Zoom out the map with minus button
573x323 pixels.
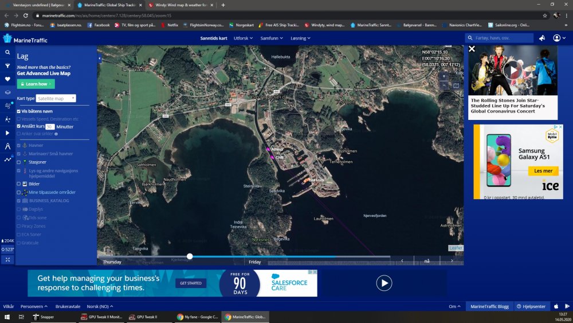pos(444,85)
